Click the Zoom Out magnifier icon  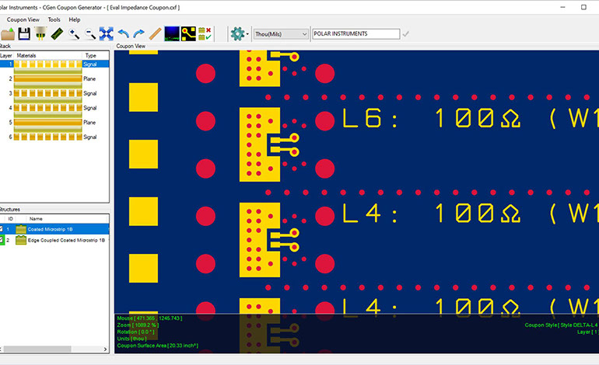click(90, 34)
